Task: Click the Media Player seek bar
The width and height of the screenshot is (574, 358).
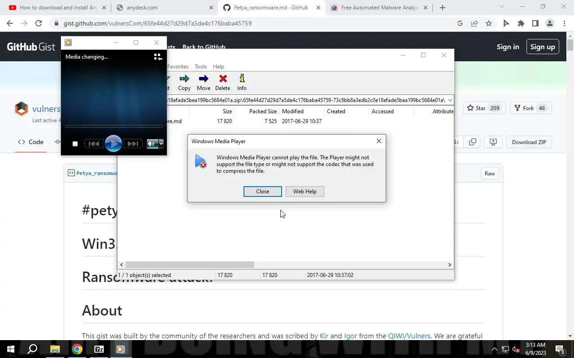Action: 114,126
